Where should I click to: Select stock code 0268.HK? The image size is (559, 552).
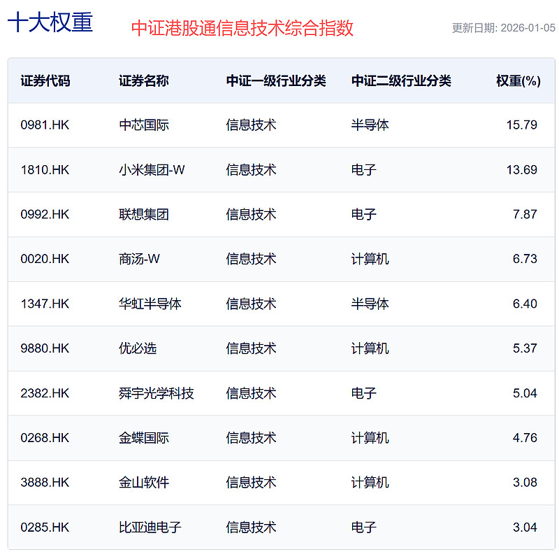[45, 438]
